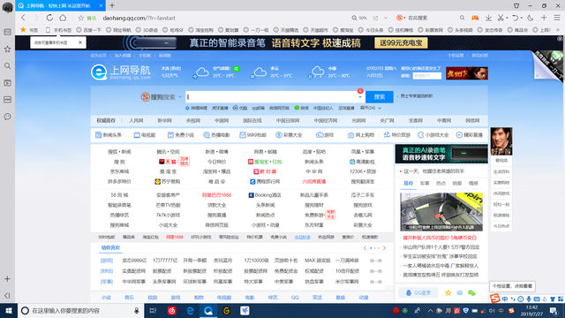565x318 pixels.
Task: Open the 手机书签 mobile bookmarks
Action: (x=59, y=30)
